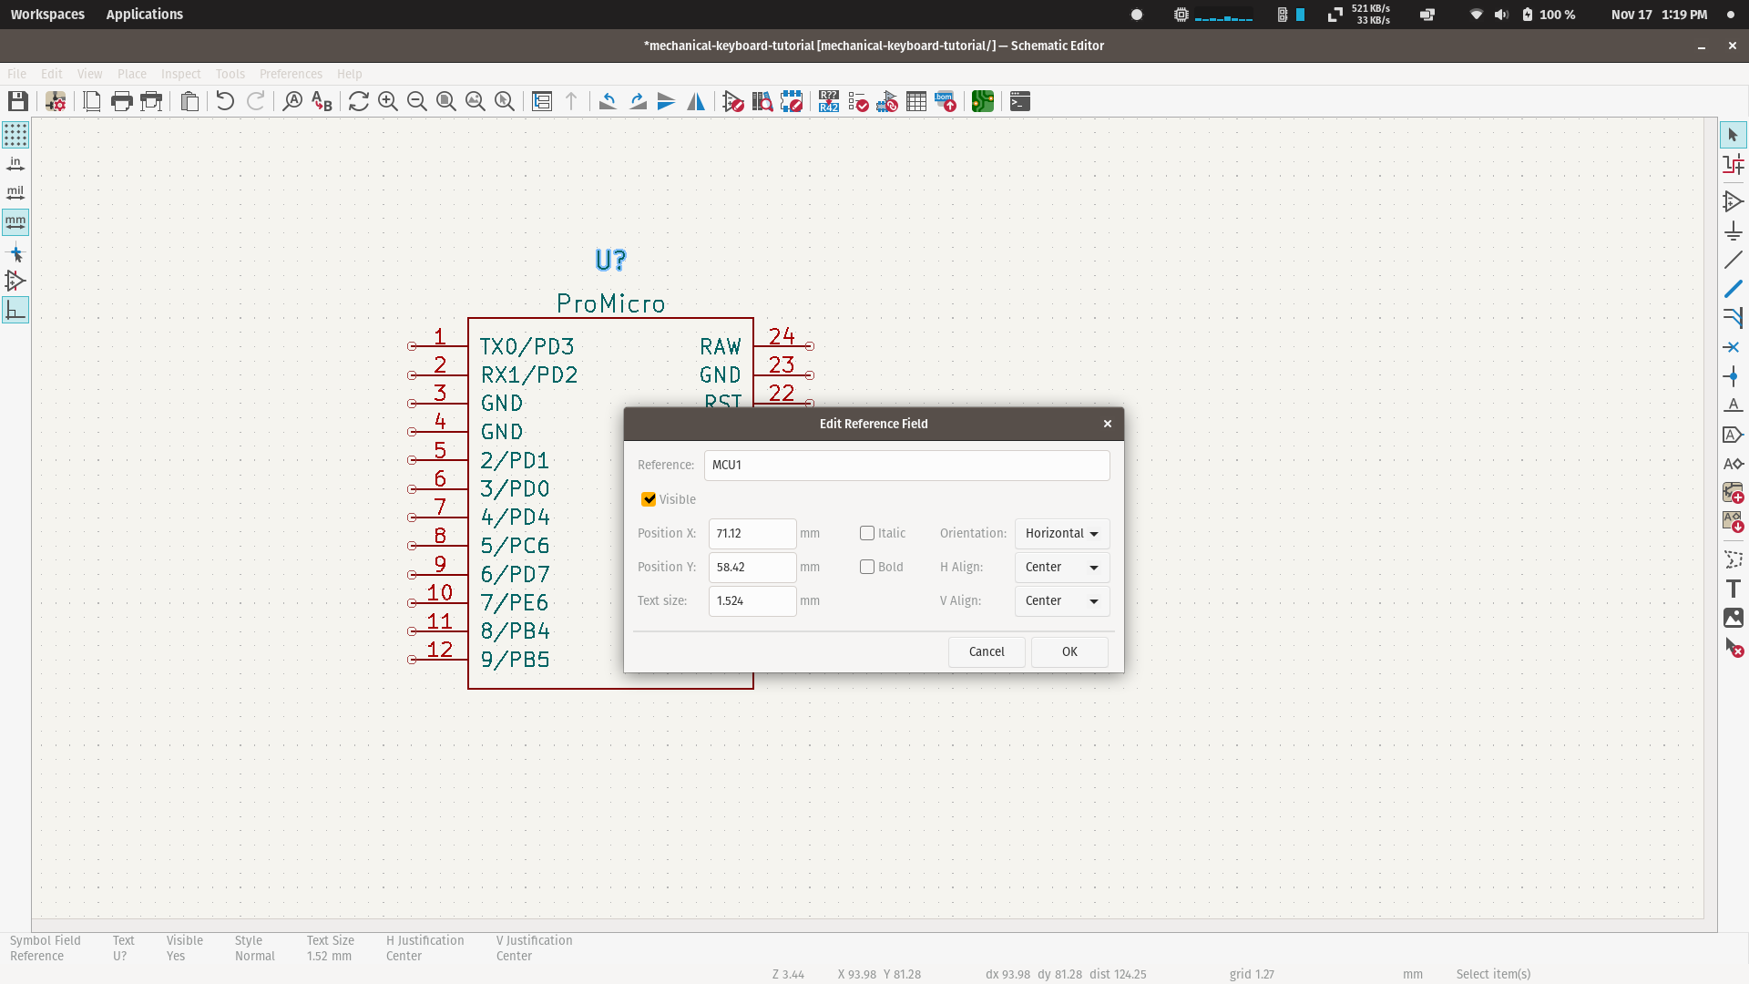1749x984 pixels.
Task: Click the Reference text field
Action: point(906,465)
